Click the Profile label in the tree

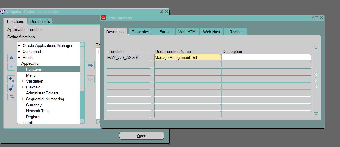click(28, 58)
